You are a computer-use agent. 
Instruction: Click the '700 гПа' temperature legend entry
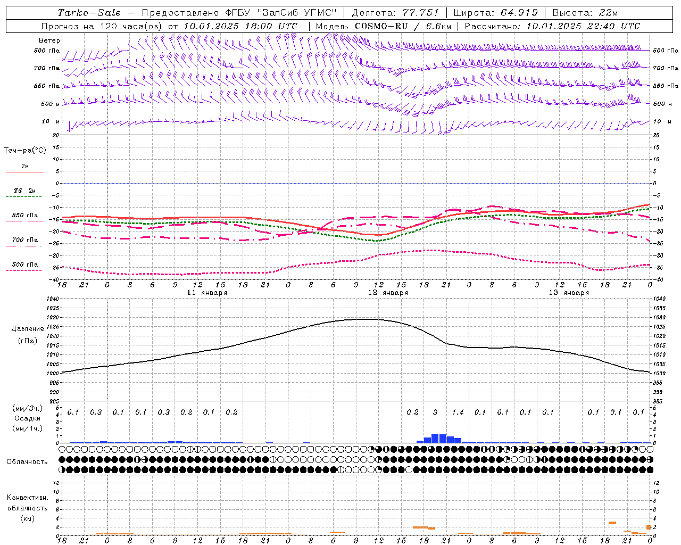[25, 240]
